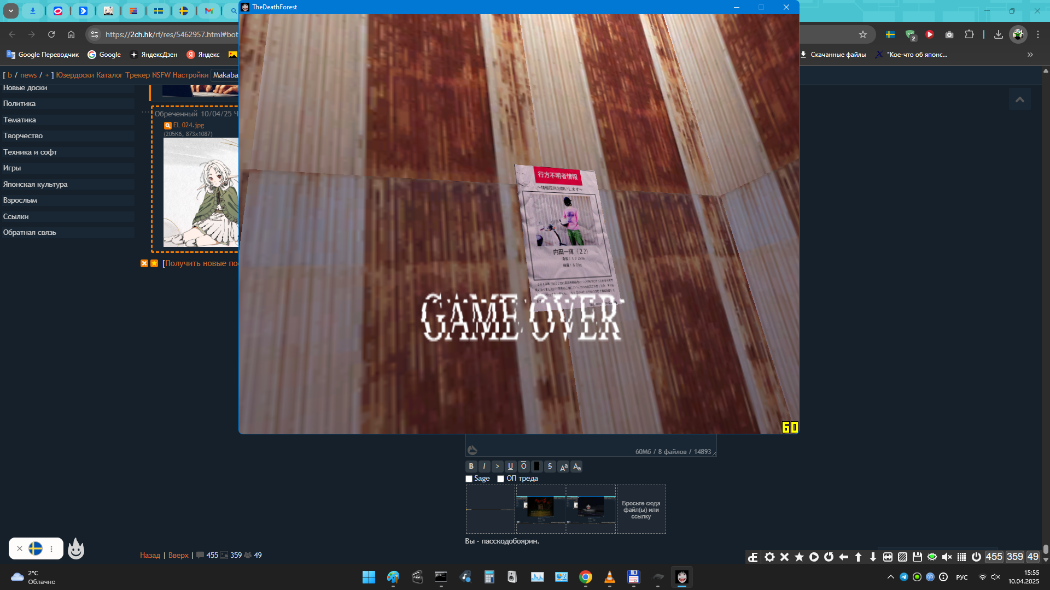Open favorites via the star icon in Dollchan panel
Viewport: 1050px width, 590px height.
tap(799, 557)
